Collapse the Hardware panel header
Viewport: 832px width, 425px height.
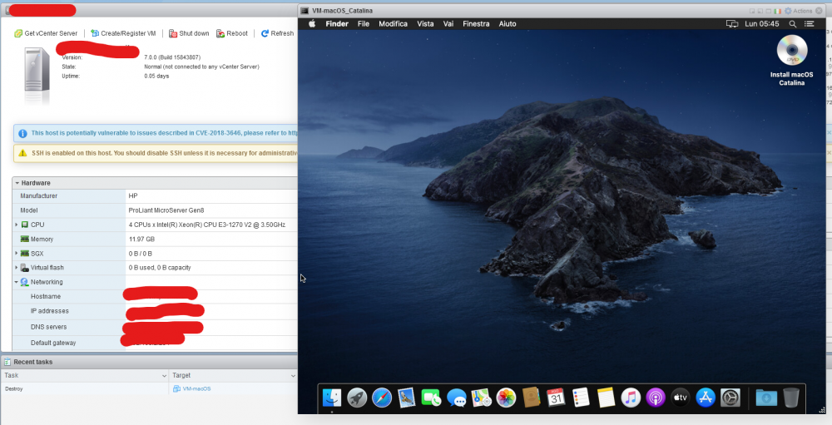pos(17,183)
